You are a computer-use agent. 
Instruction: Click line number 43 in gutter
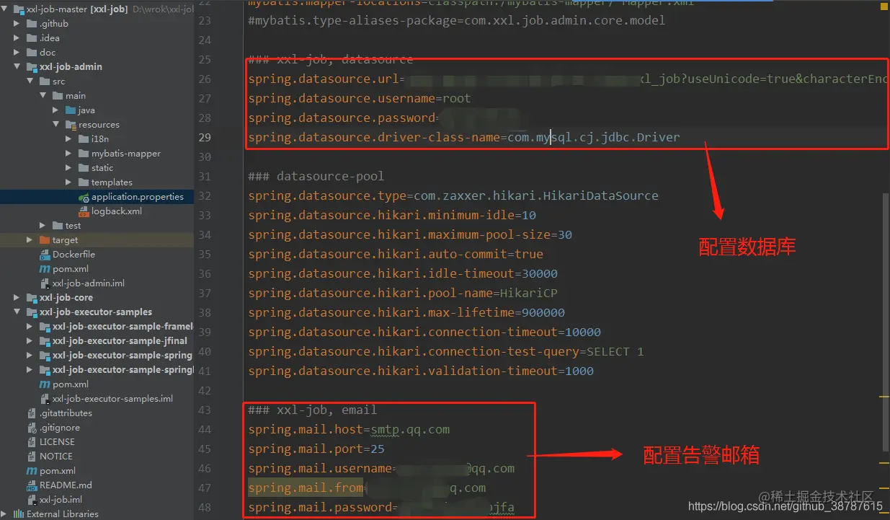(x=205, y=410)
